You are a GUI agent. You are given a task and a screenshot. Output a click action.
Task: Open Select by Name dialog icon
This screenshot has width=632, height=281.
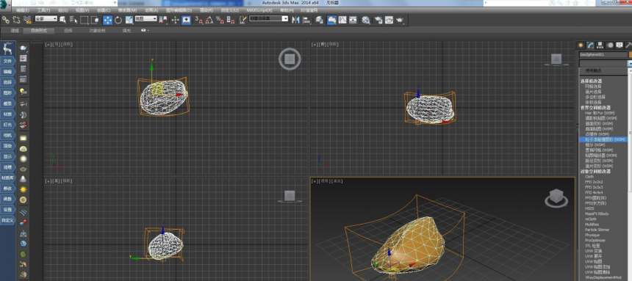(73, 19)
